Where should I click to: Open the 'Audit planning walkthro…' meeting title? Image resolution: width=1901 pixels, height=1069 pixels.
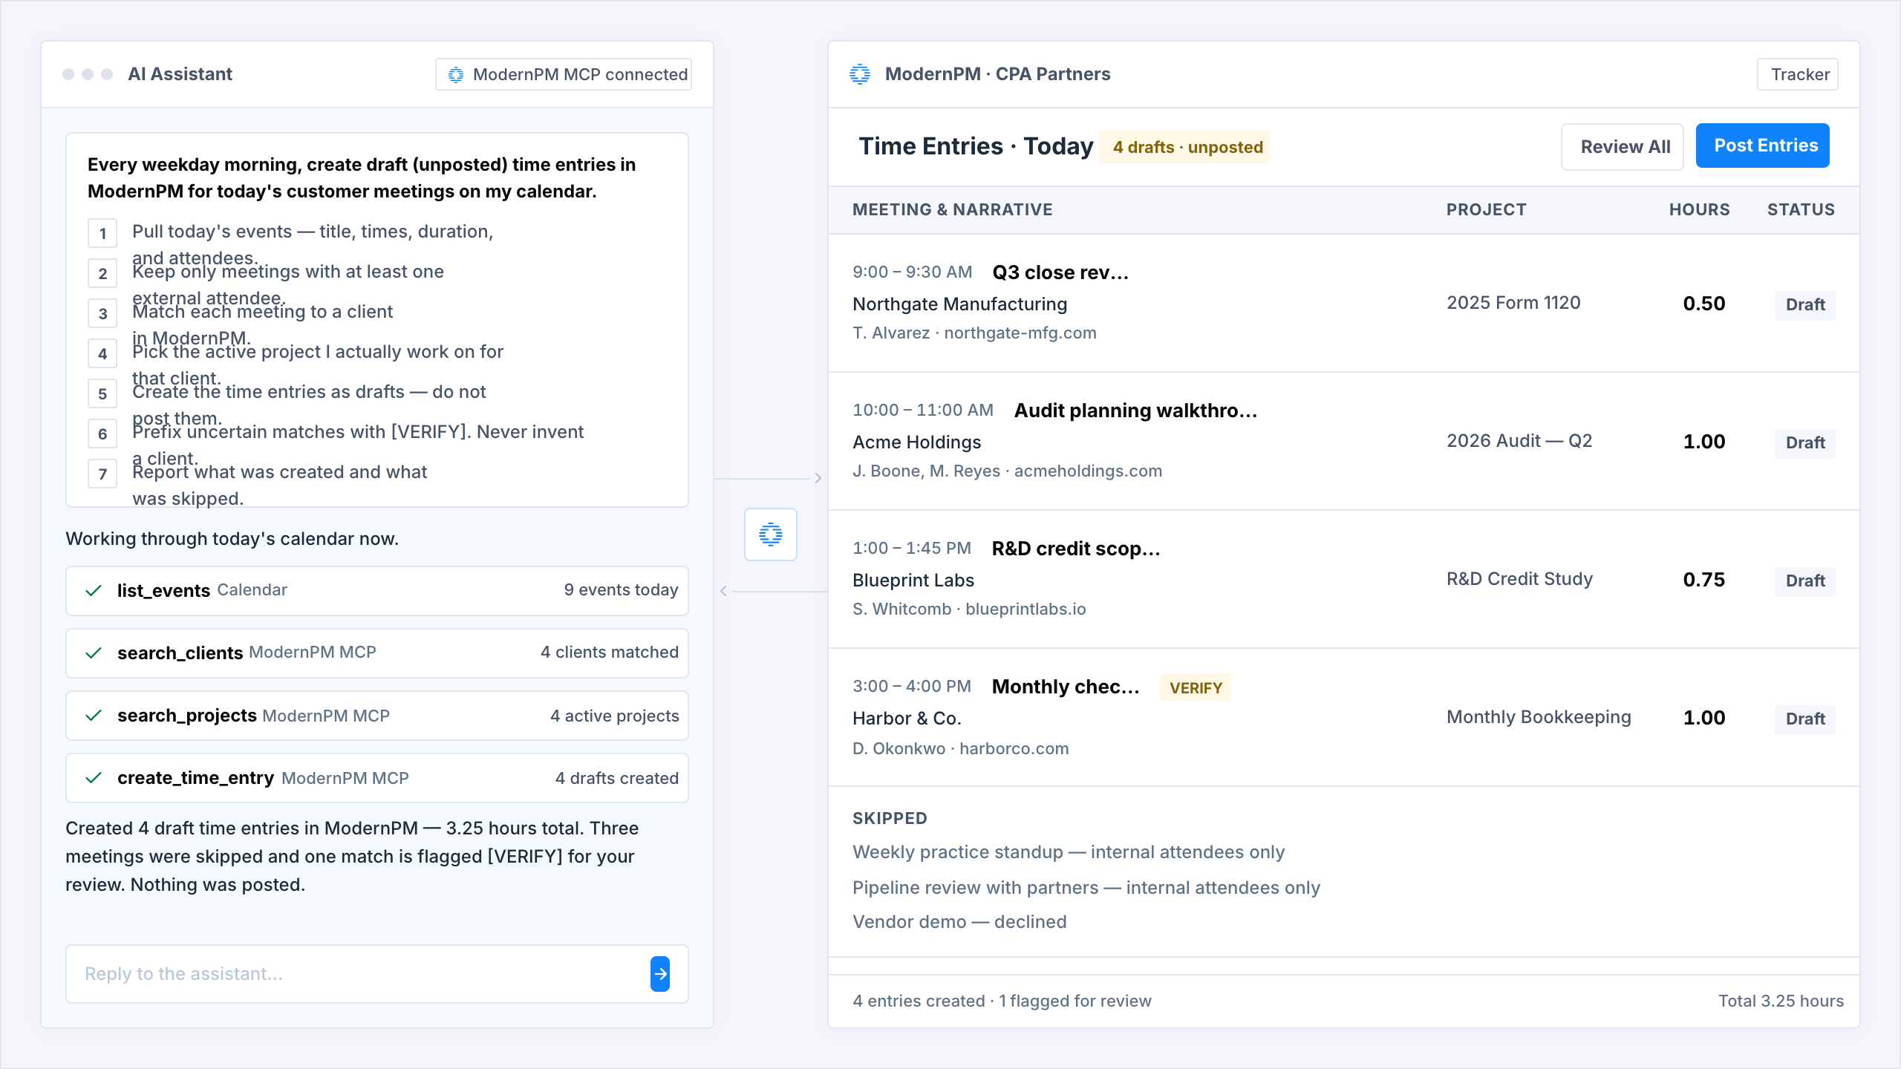pyautogui.click(x=1136, y=411)
